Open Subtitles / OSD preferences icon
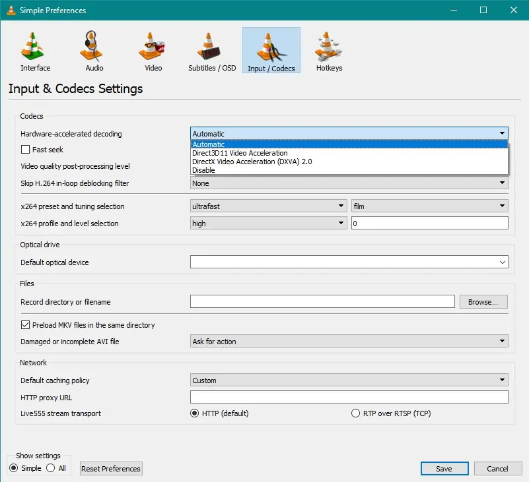529x482 pixels. [210, 46]
